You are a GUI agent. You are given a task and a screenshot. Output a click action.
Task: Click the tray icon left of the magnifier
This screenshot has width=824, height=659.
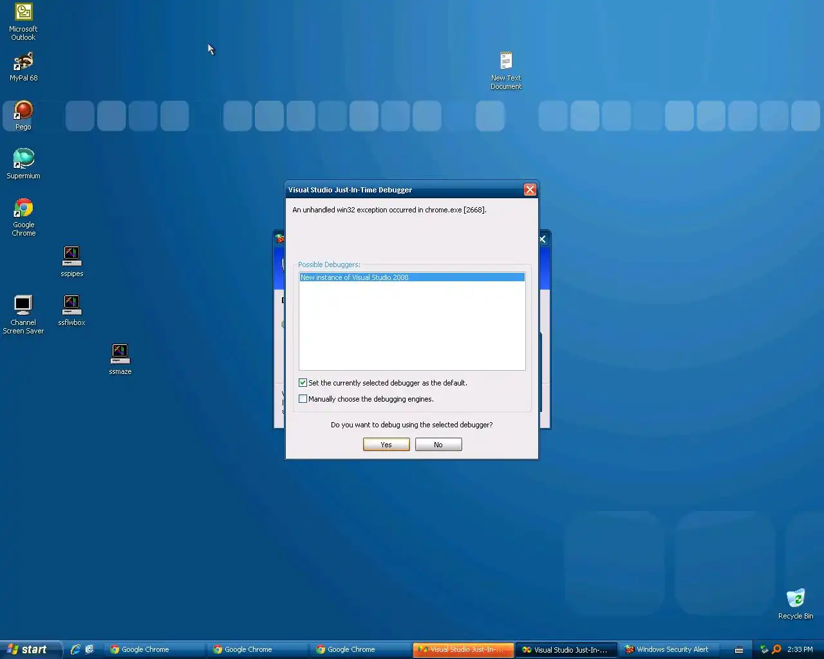click(764, 649)
